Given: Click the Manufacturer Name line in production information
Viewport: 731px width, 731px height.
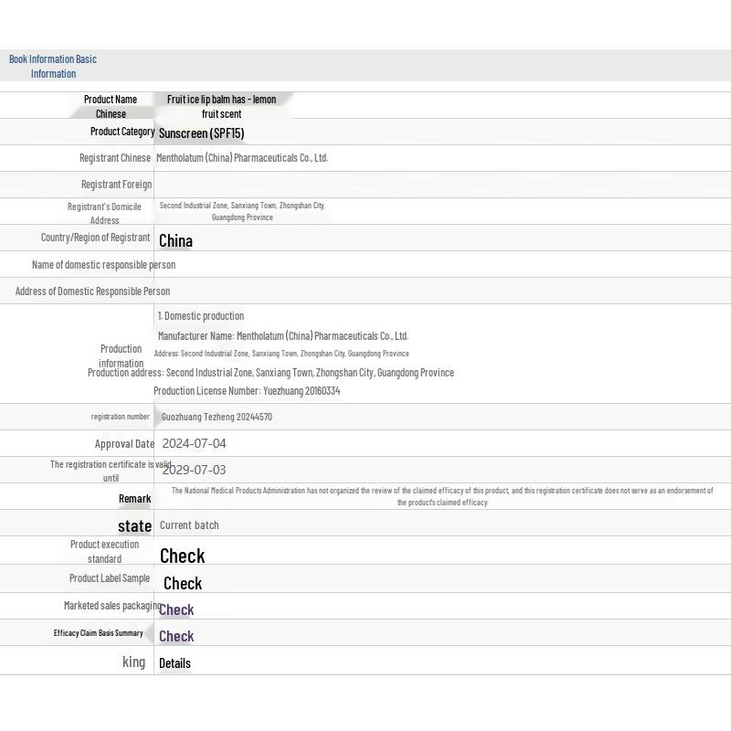Looking at the screenshot, I should tap(282, 336).
